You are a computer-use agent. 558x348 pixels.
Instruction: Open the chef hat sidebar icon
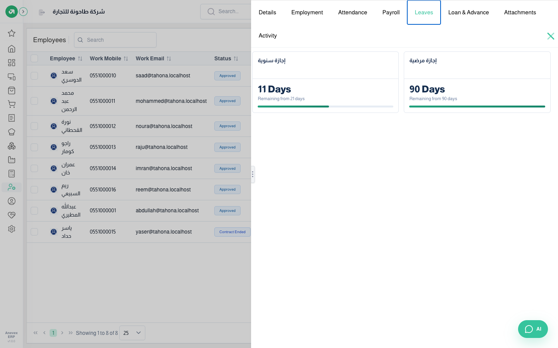tap(12, 132)
